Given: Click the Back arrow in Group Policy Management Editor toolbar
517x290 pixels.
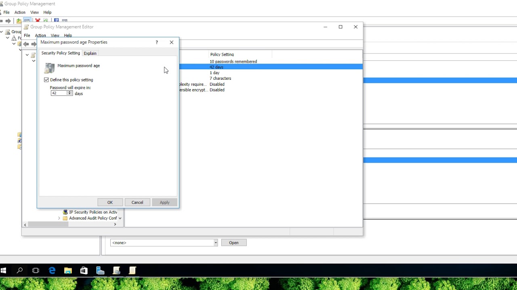Looking at the screenshot, I should (x=26, y=44).
